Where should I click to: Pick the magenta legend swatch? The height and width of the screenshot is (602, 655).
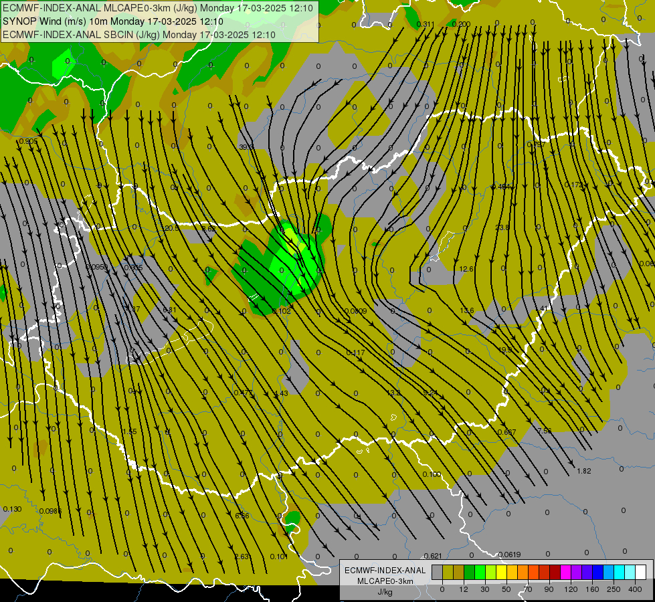[565, 573]
